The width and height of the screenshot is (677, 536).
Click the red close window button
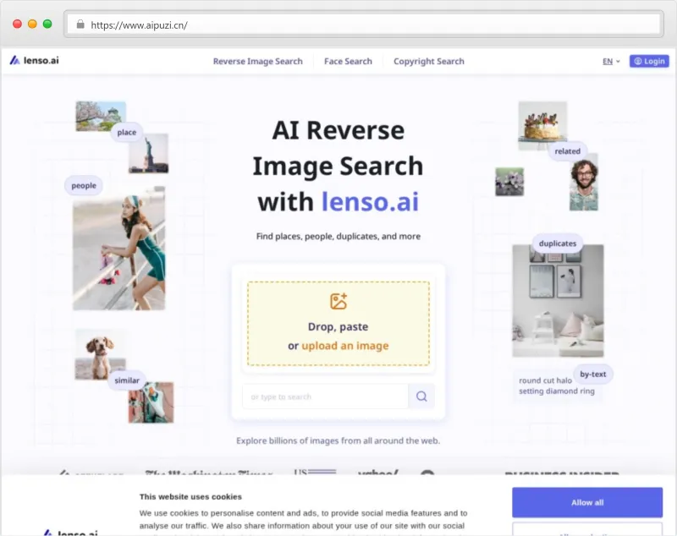[x=17, y=25]
